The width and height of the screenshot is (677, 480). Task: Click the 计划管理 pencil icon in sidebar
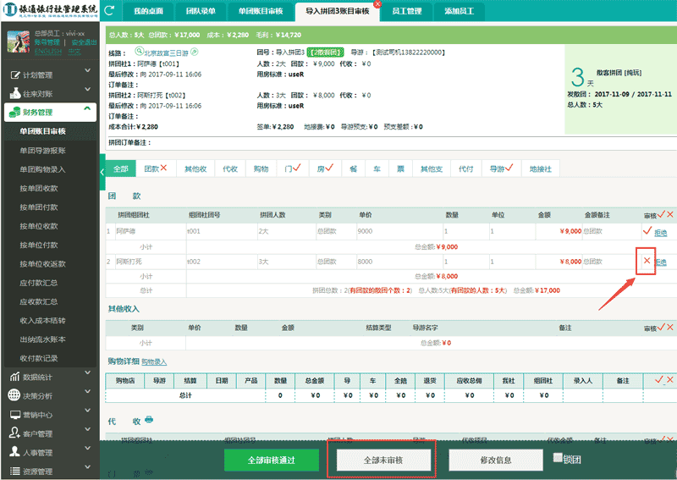pyautogui.click(x=14, y=74)
